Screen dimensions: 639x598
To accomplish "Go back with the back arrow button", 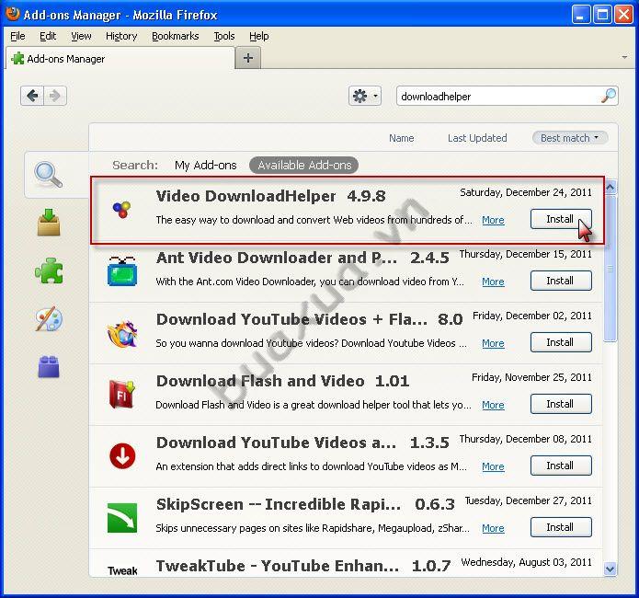I will coord(32,96).
